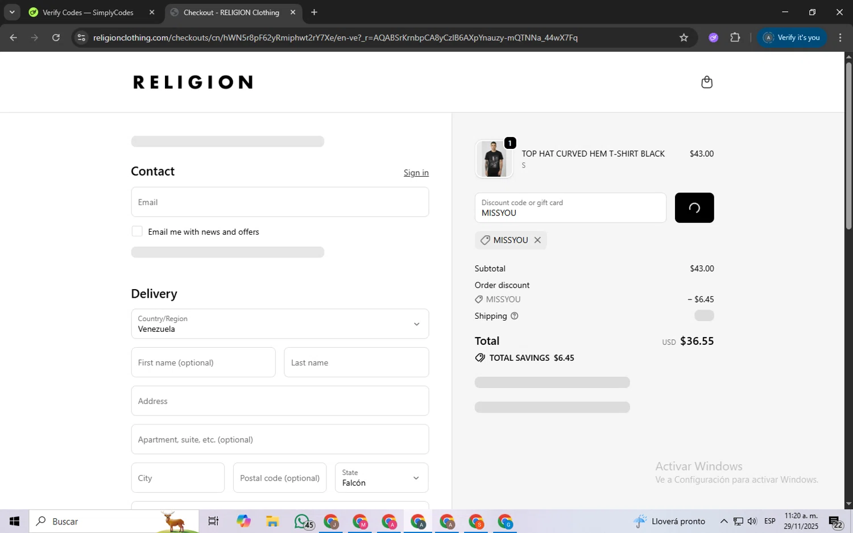
Task: Open the taskbar clock and date
Action: pos(801,521)
